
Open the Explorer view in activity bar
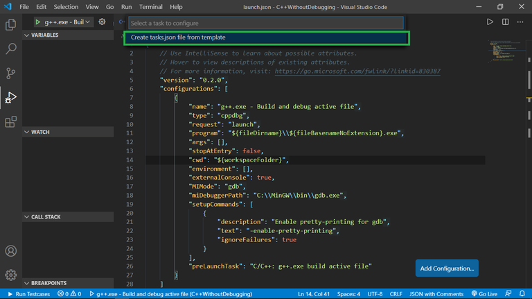(x=11, y=25)
